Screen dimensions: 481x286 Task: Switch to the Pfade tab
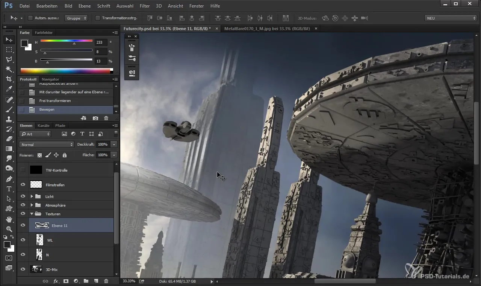(x=60, y=125)
